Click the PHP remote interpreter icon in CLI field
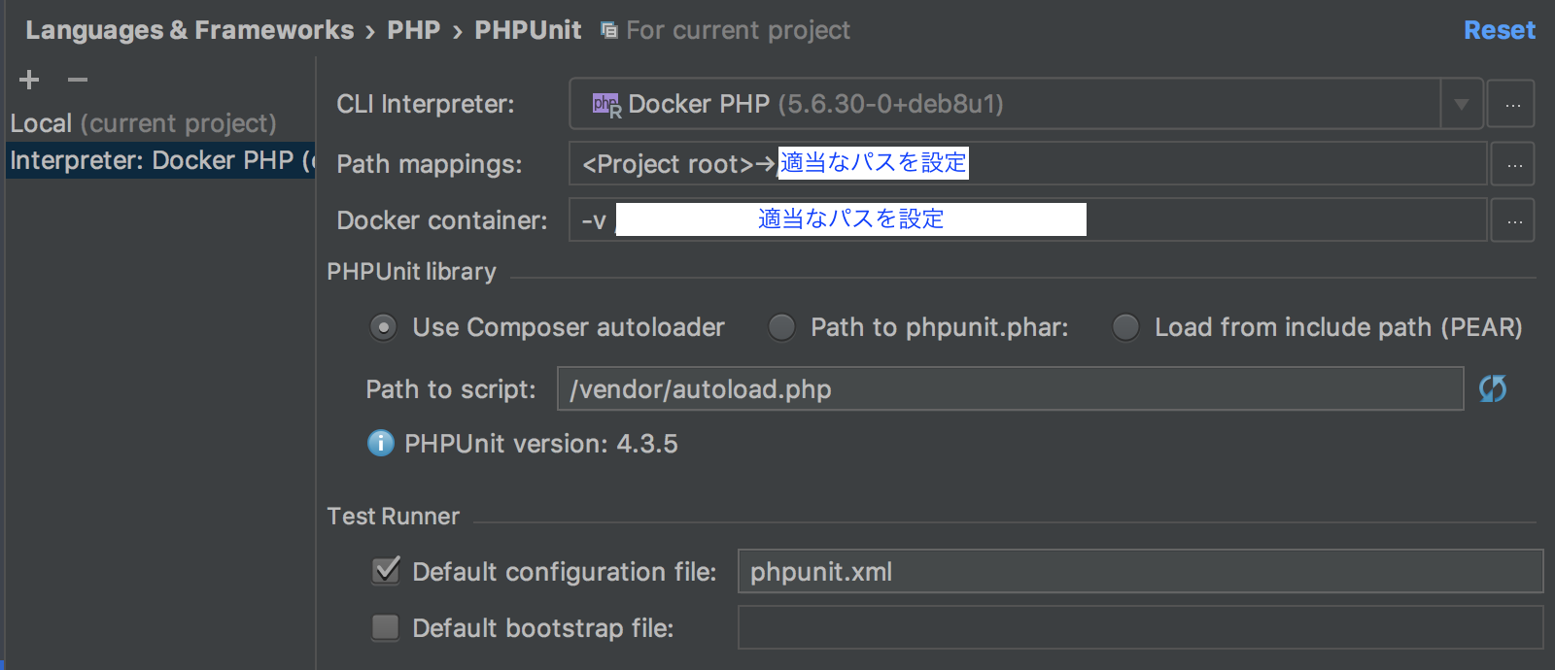 point(605,103)
